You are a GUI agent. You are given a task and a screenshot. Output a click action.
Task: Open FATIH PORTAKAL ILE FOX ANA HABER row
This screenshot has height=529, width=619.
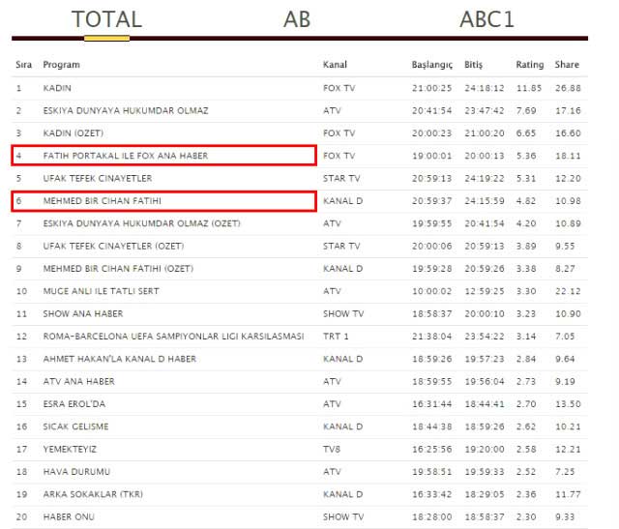pos(125,156)
